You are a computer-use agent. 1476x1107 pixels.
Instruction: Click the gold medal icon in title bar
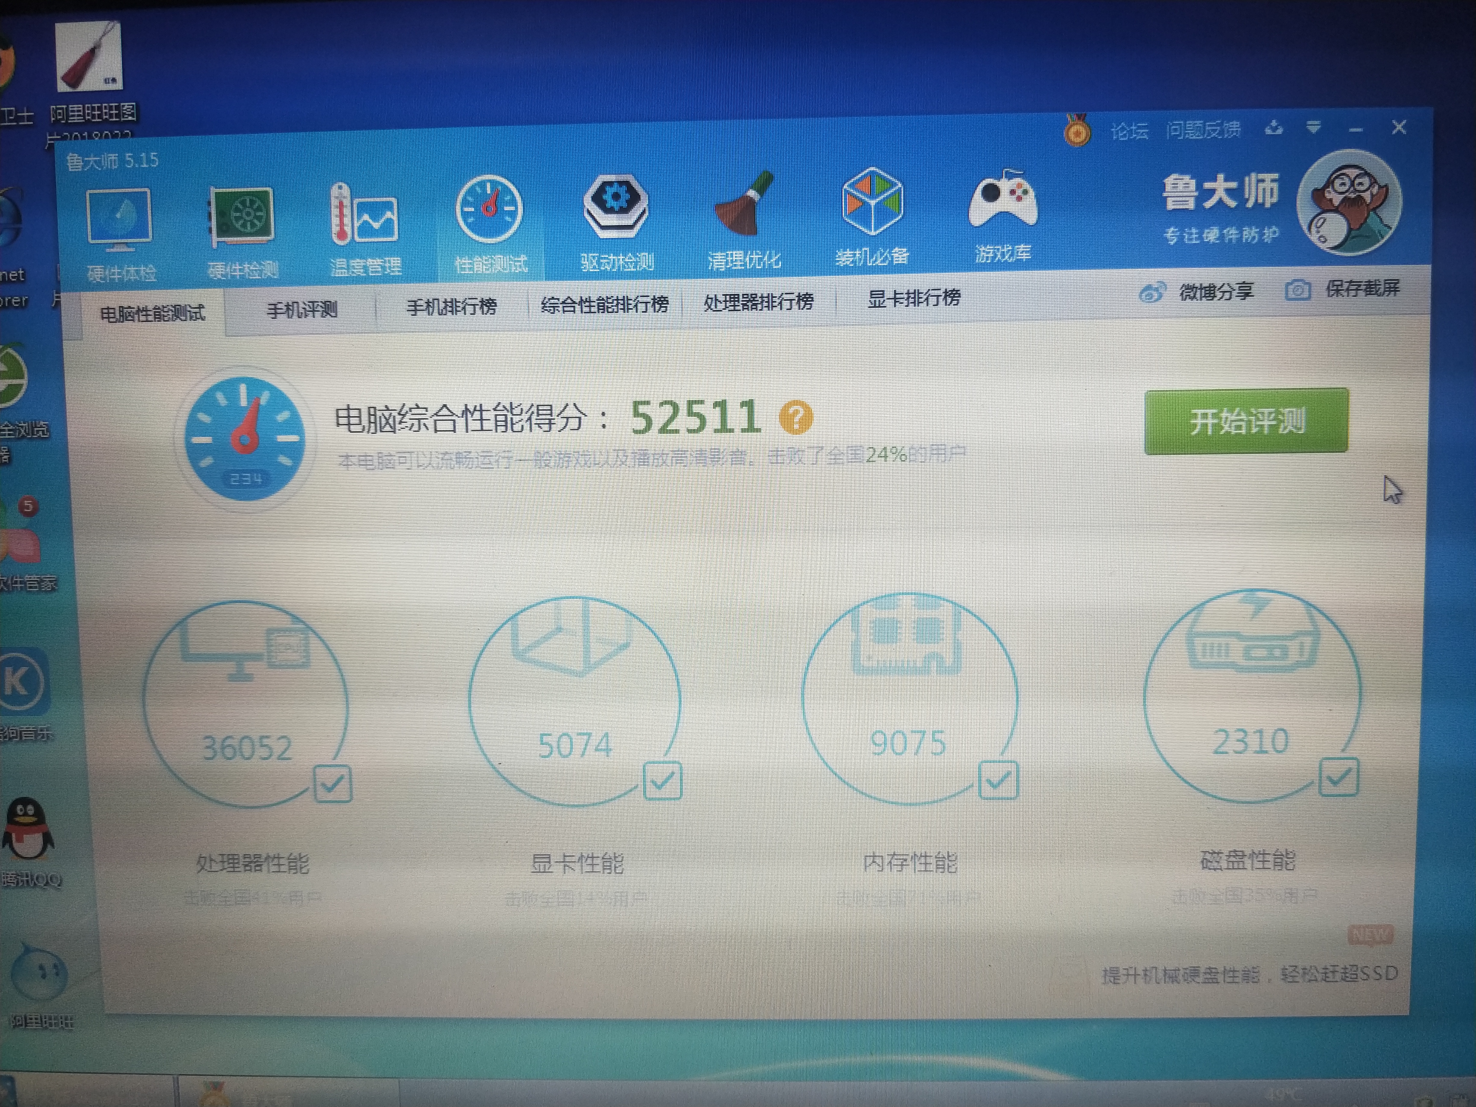point(1077,131)
